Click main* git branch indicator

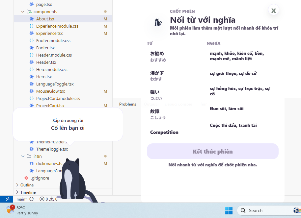coord(21,199)
